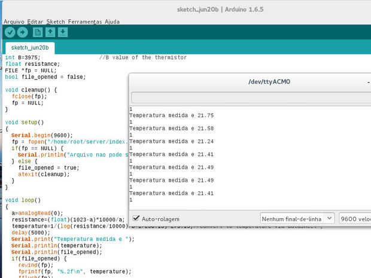
Task: Click the code line 'FILE *fp = NULL;'
Action: pos(31,71)
